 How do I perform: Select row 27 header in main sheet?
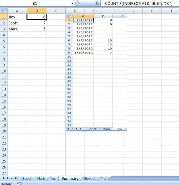point(4,173)
